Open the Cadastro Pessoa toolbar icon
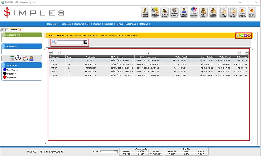The width and height of the screenshot is (261, 156). (x=165, y=12)
